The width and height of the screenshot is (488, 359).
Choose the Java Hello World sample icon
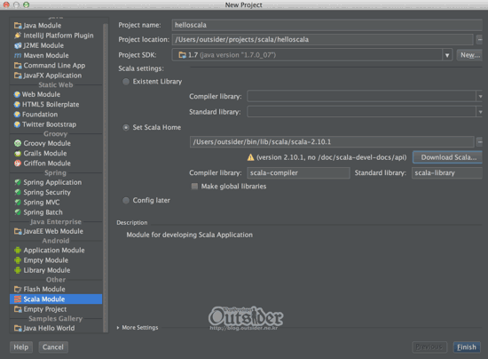(18, 328)
